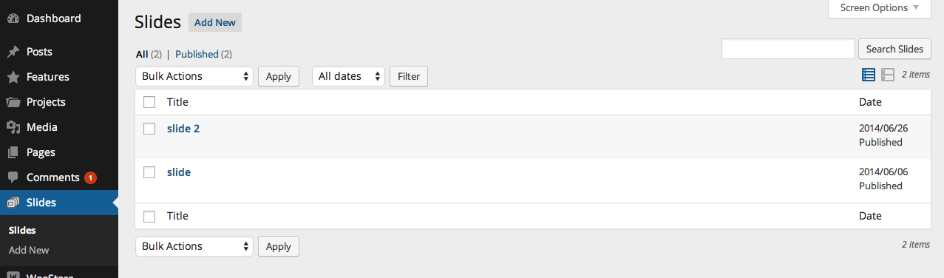Viewport: 944px width, 278px height.
Task: Check the box next to slide 2
Action: (149, 129)
